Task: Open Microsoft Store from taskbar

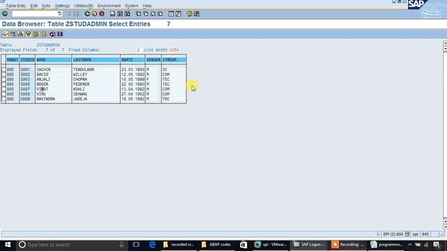Action: (x=243, y=245)
